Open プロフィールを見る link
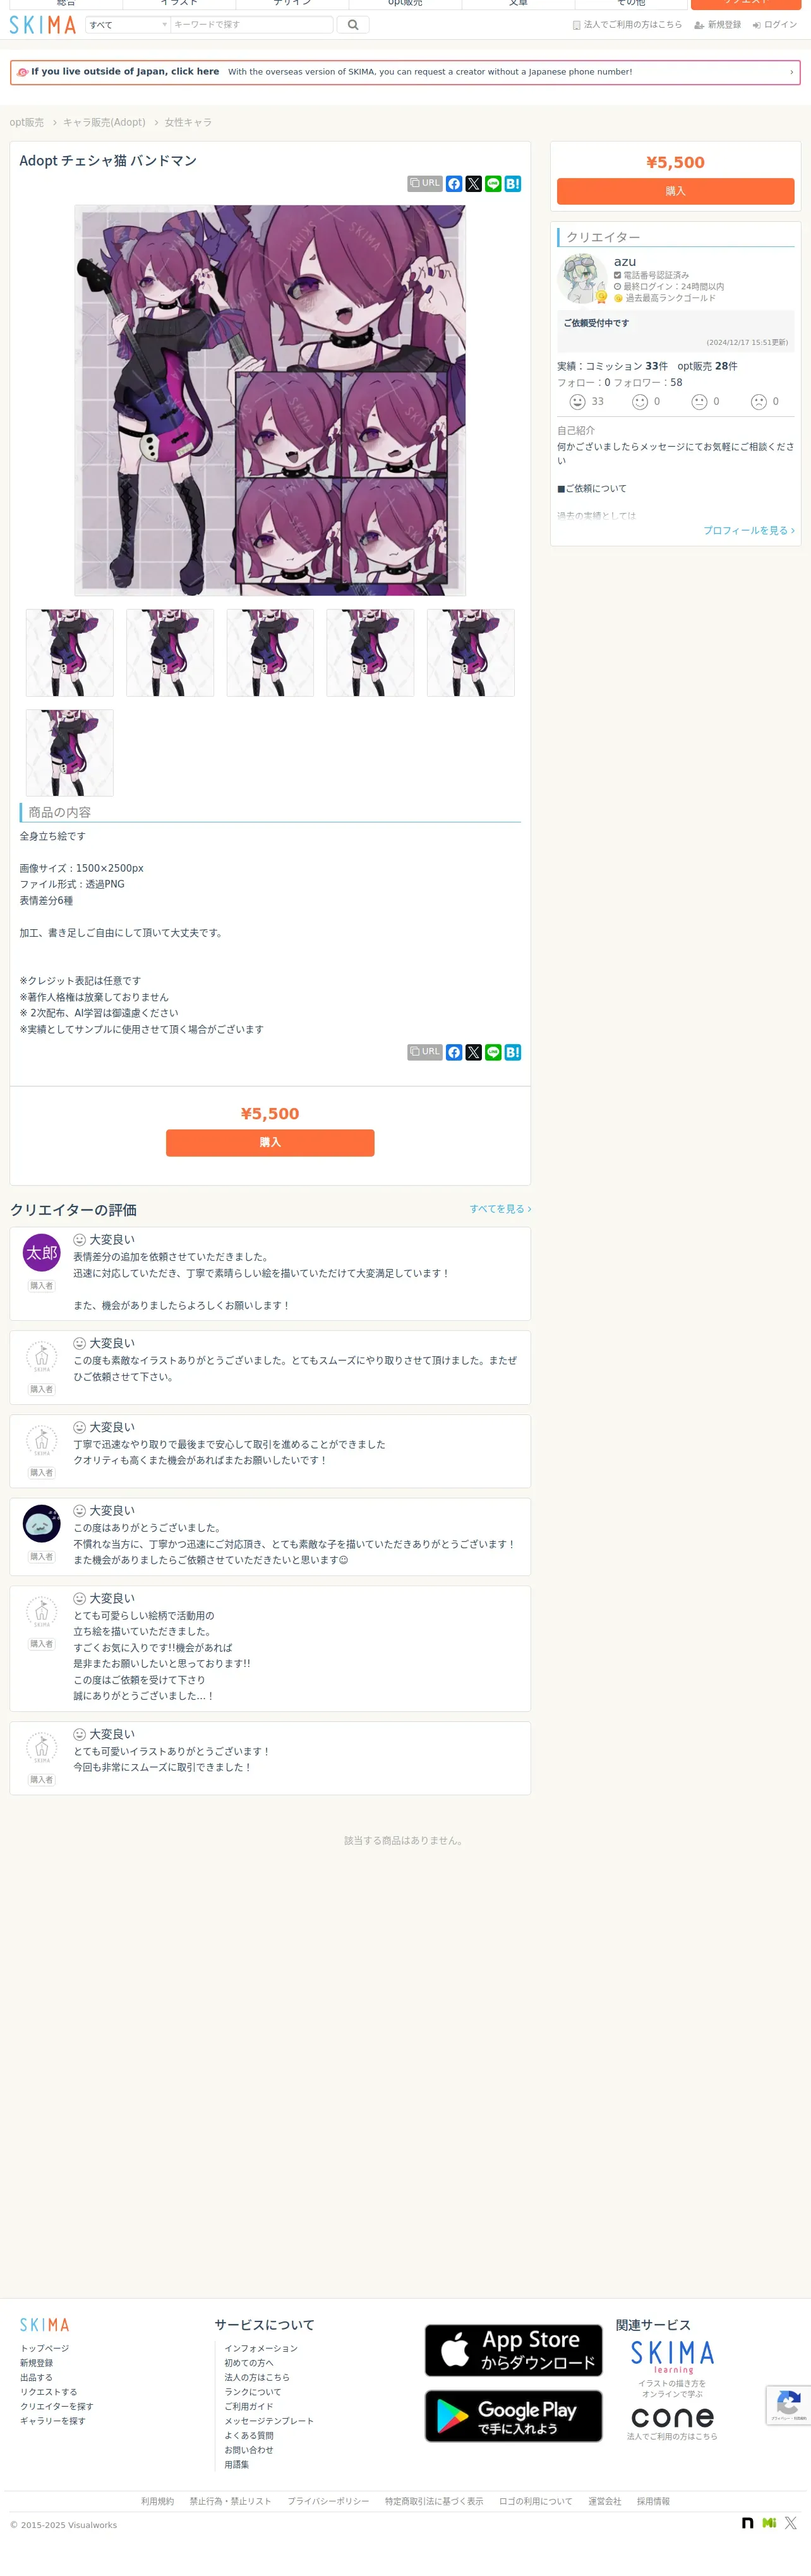Viewport: 811px width, 2576px height. pos(749,530)
